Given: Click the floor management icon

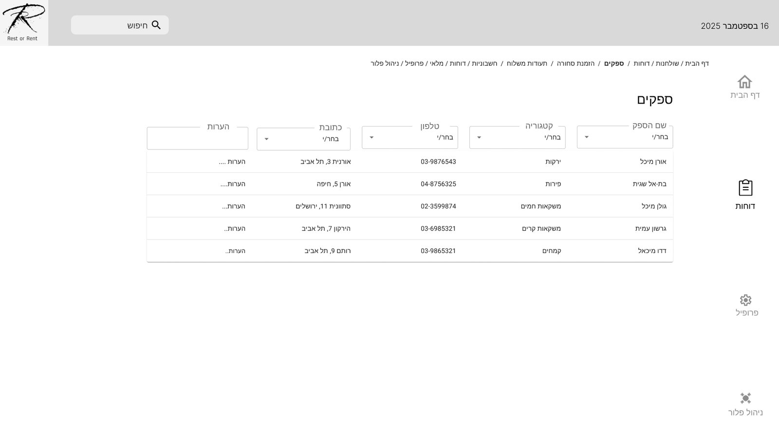Looking at the screenshot, I should pyautogui.click(x=745, y=399).
